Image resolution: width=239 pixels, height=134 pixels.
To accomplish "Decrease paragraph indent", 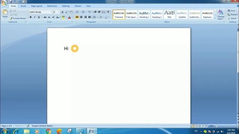I will [x=95, y=12].
